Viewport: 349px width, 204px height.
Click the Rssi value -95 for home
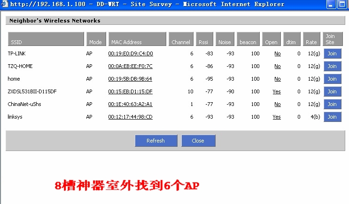[x=209, y=79]
